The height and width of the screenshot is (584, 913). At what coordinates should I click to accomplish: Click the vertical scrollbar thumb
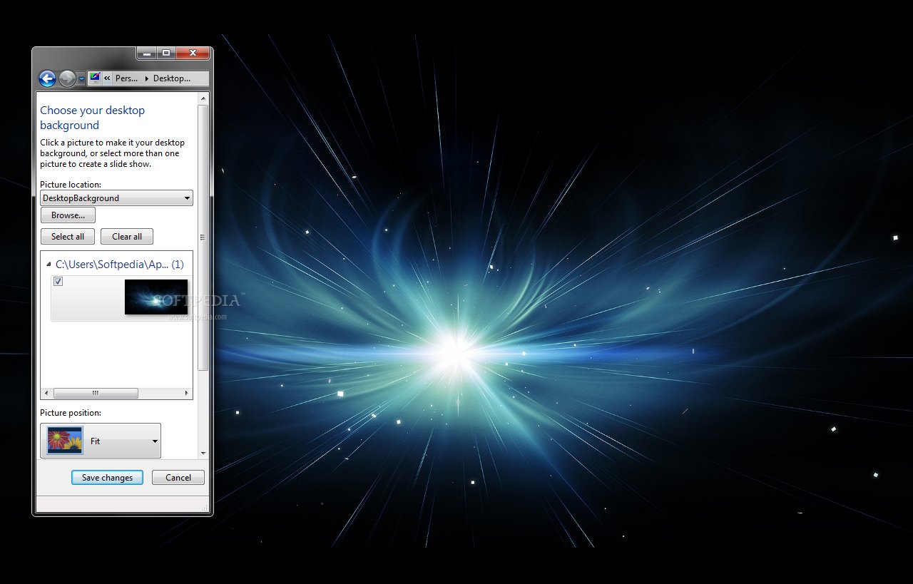pyautogui.click(x=203, y=237)
